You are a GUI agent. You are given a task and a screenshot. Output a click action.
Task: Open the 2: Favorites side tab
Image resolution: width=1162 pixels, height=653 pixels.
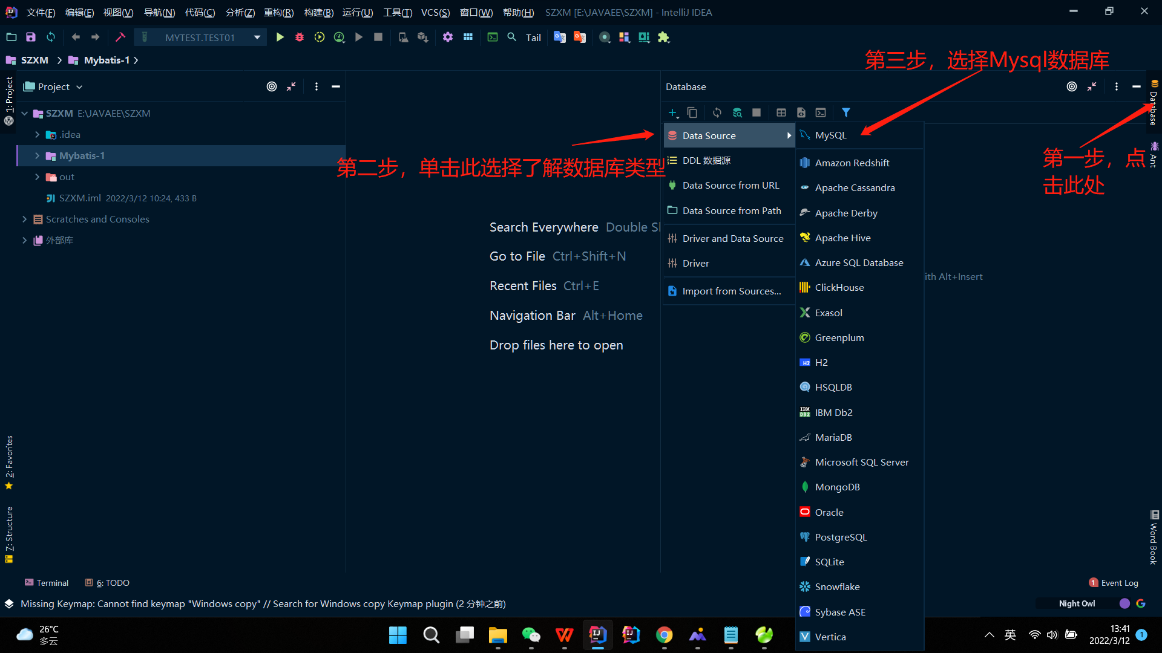pos(8,462)
